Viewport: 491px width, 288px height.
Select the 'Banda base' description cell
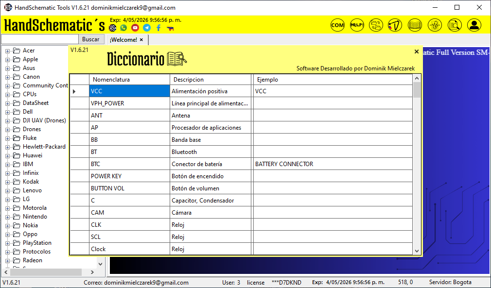(x=210, y=140)
